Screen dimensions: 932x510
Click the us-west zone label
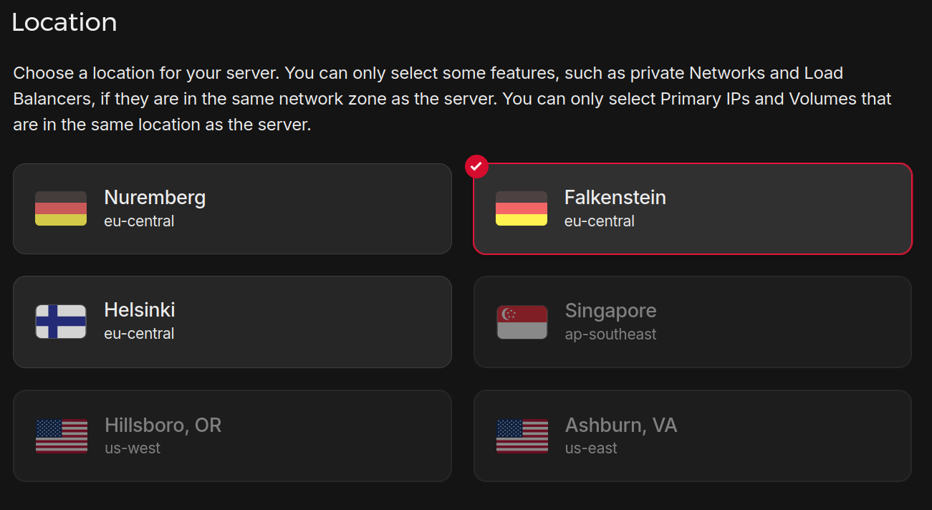133,448
